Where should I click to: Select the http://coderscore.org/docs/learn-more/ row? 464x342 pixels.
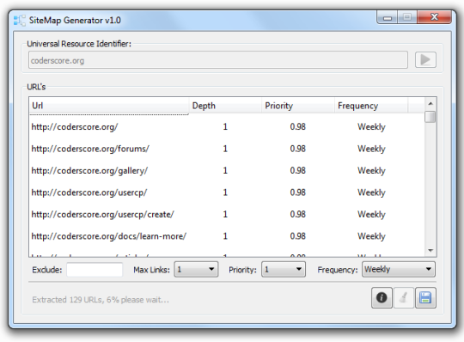227,236
